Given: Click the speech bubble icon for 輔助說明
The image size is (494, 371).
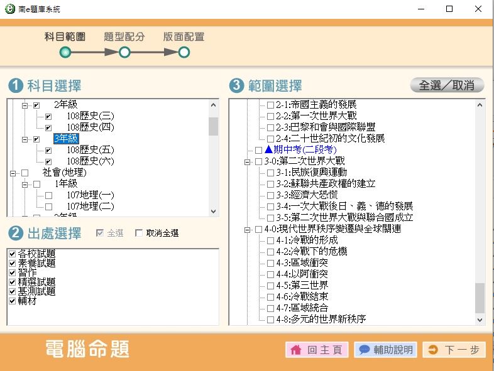Looking at the screenshot, I should (x=364, y=350).
